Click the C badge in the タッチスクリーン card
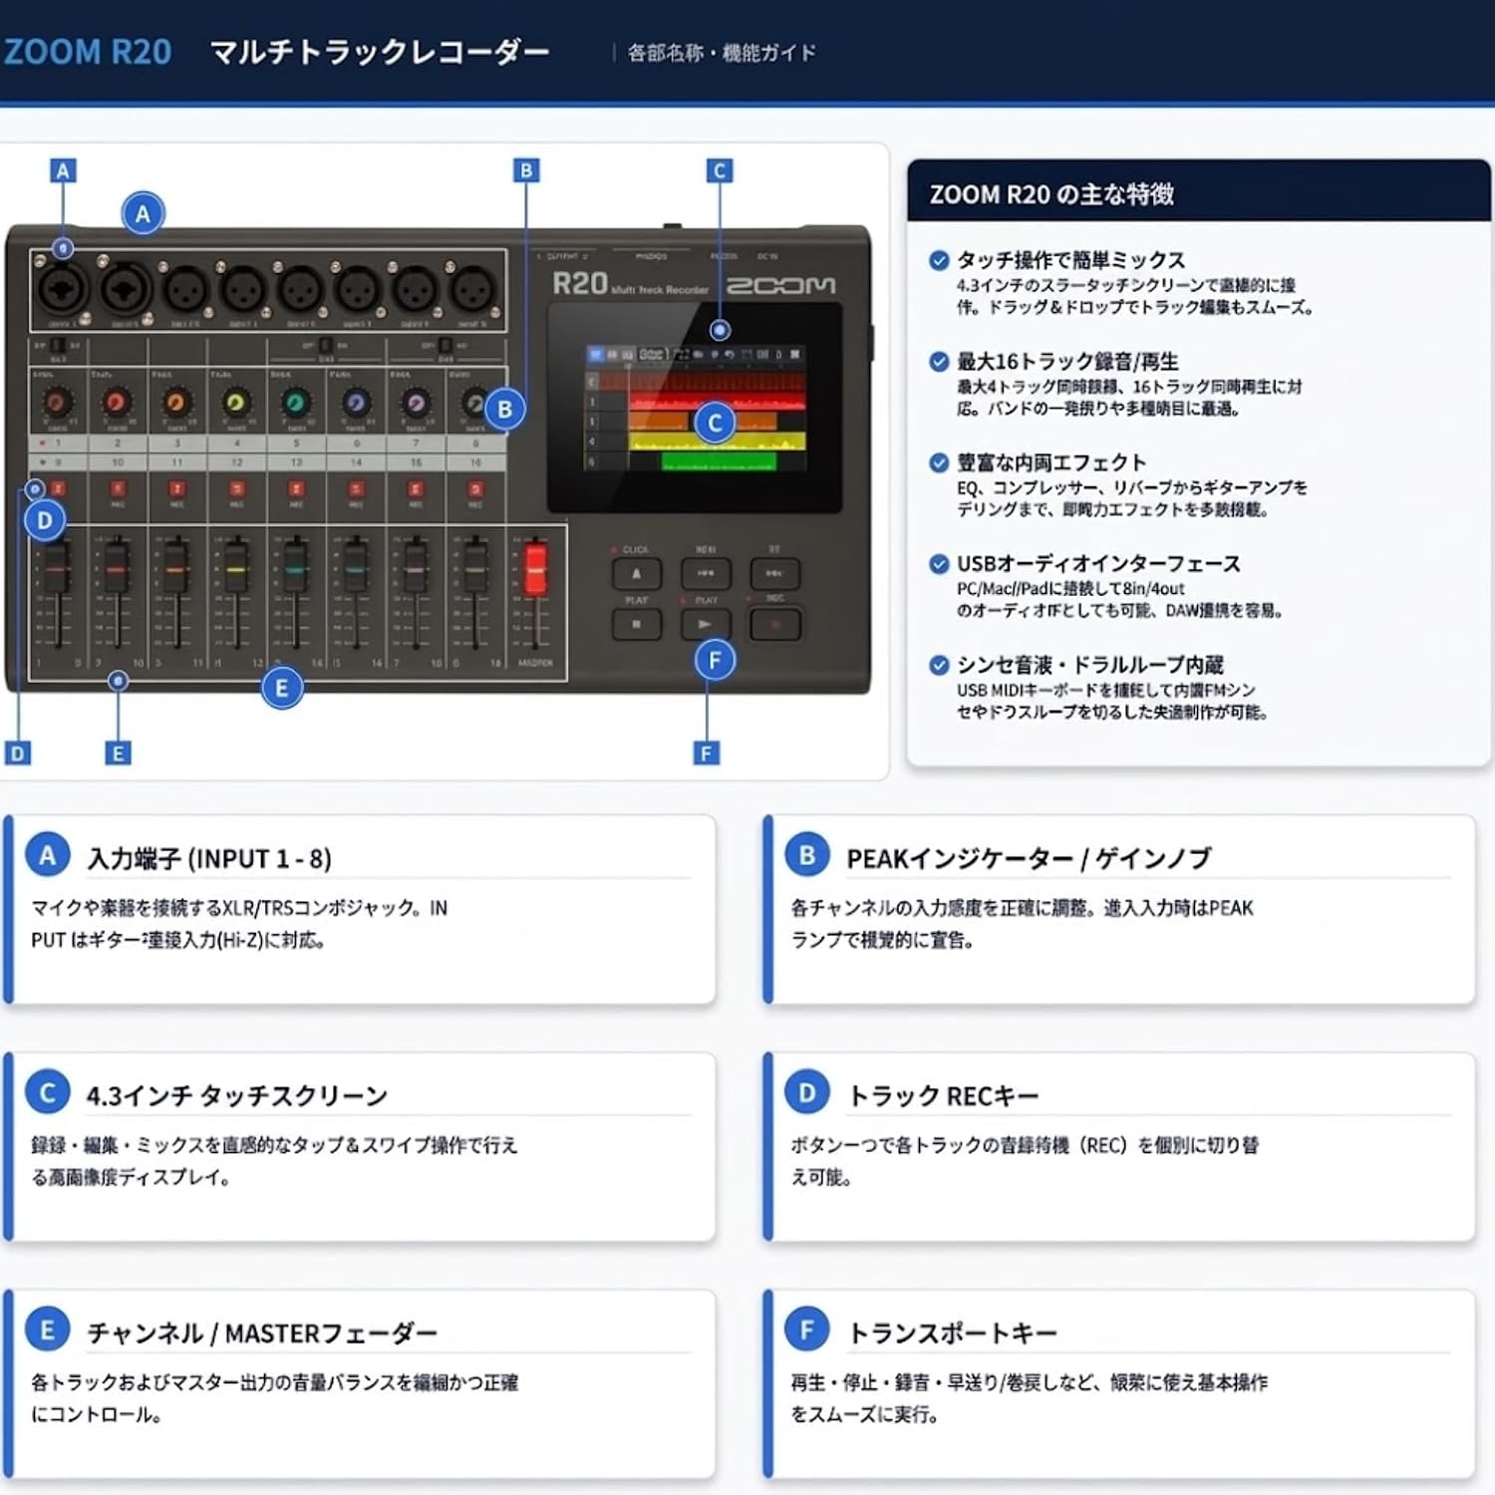1495x1495 pixels. 47,1092
